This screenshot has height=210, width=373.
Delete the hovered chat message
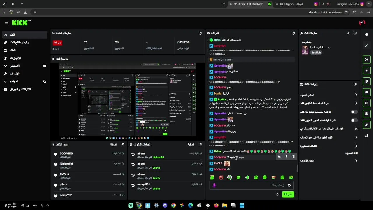[293, 157]
